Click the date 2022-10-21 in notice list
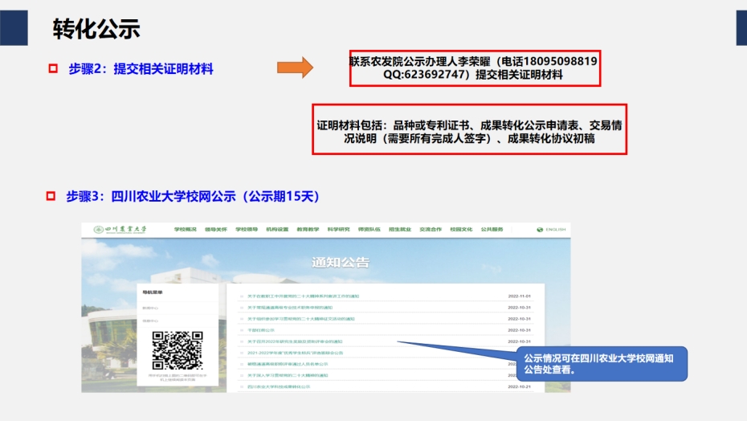The height and width of the screenshot is (421, 747). (x=519, y=386)
